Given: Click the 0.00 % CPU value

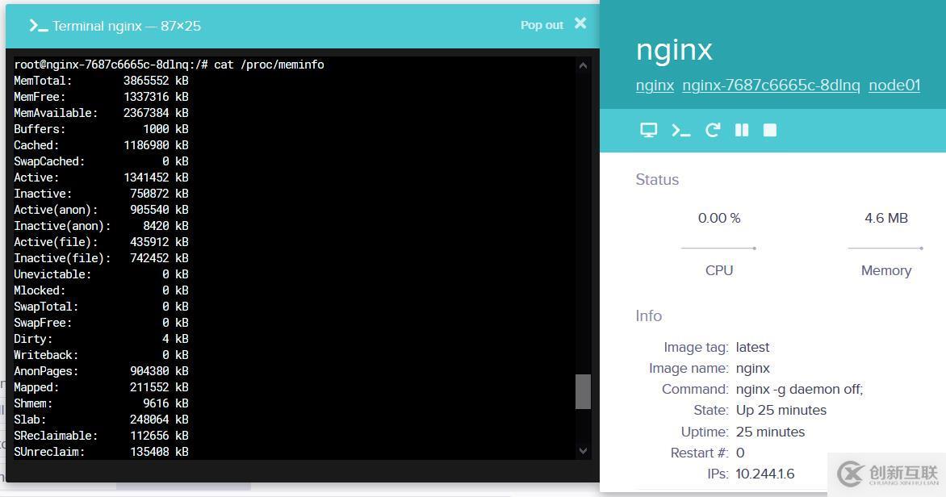Looking at the screenshot, I should click(x=718, y=218).
